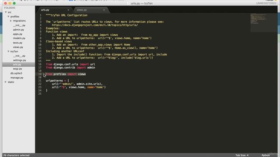
Task: Select urls.py in the sidebar
Action: pyautogui.click(x=17, y=65)
